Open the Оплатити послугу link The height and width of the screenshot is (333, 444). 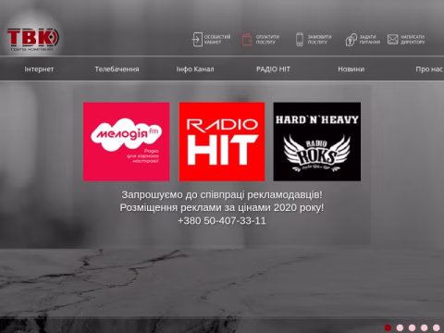click(x=267, y=40)
